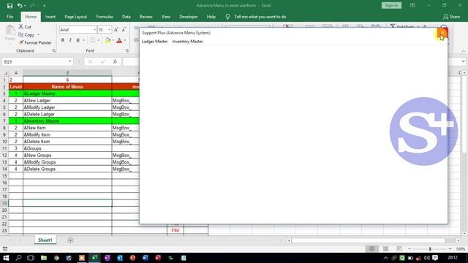The width and height of the screenshot is (468, 263).
Task: Increase the font size
Action: click(x=116, y=29)
